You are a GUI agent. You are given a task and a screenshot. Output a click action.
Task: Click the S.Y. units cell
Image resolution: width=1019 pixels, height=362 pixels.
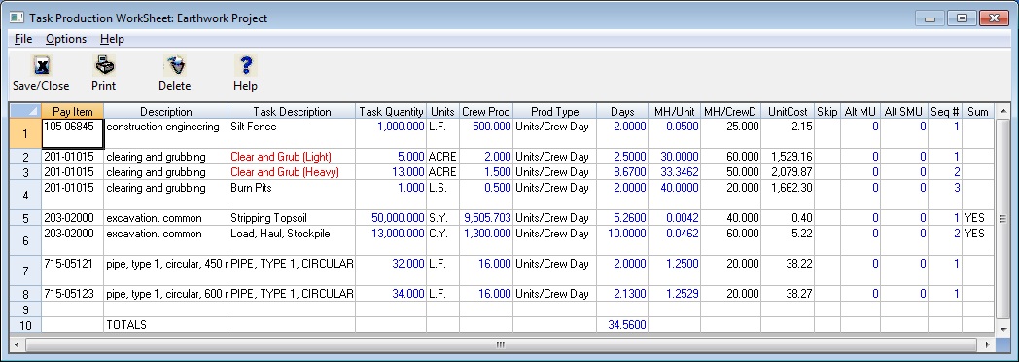coord(443,218)
